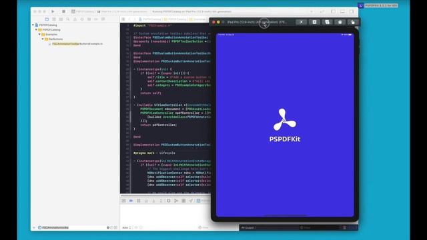This screenshot has height=240, width=427.
Task: Open Debug Memory Graph button
Action: (x=176, y=201)
